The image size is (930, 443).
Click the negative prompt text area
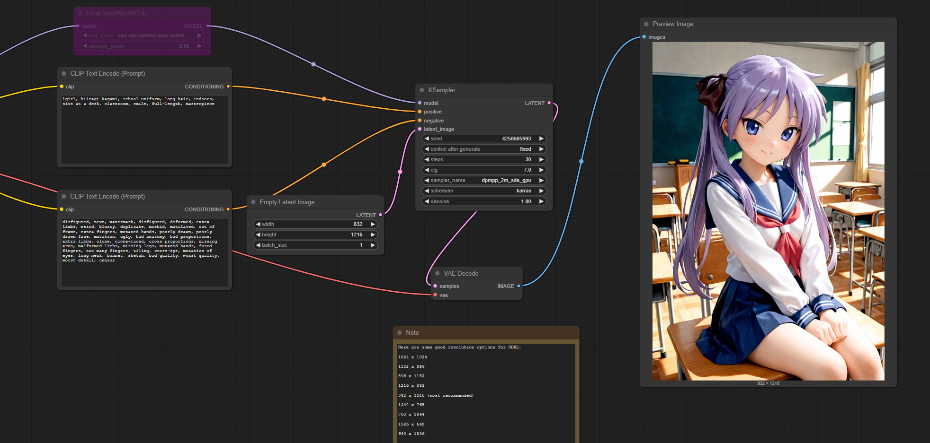144,252
